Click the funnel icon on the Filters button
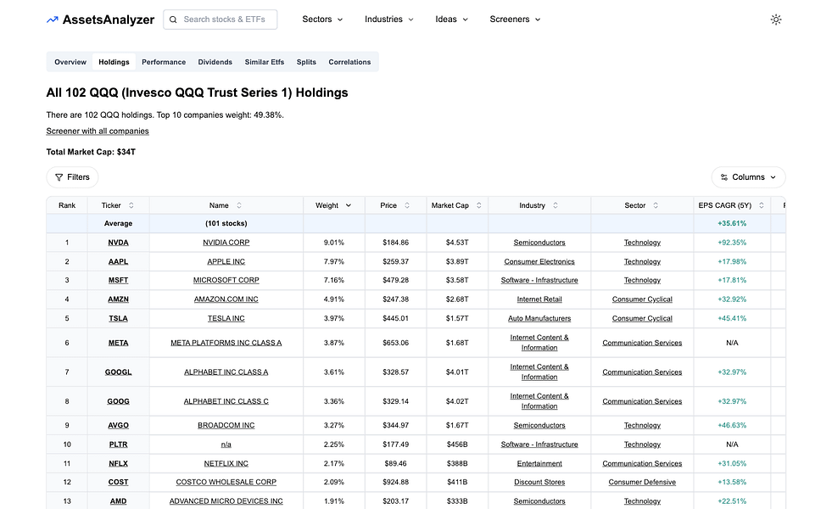This screenshot has width=832, height=509. pyautogui.click(x=58, y=177)
